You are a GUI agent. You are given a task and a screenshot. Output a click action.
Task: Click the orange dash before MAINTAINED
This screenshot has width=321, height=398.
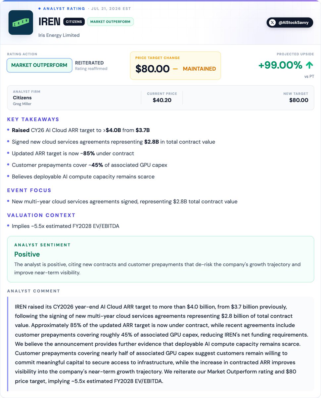175,69
